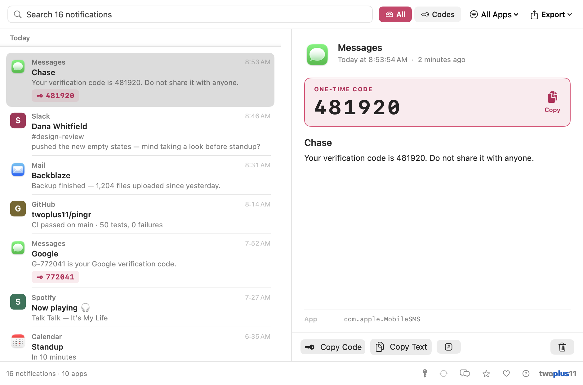Click the 772041 code chip in Google row
This screenshot has width=583, height=385.
(x=55, y=277)
